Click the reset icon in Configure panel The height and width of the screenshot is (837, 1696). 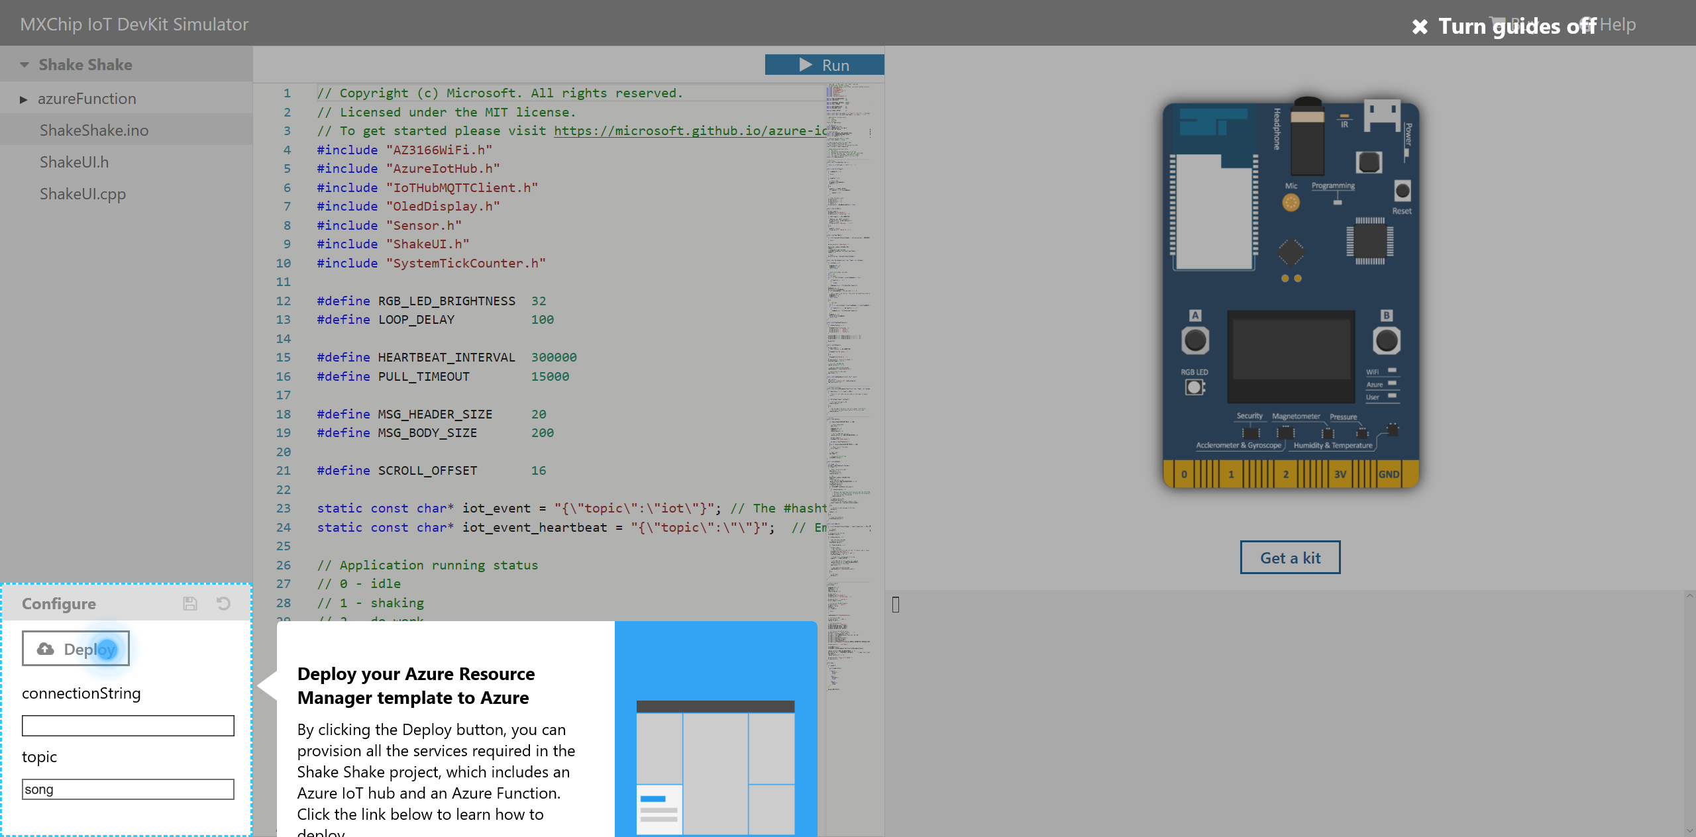coord(223,603)
